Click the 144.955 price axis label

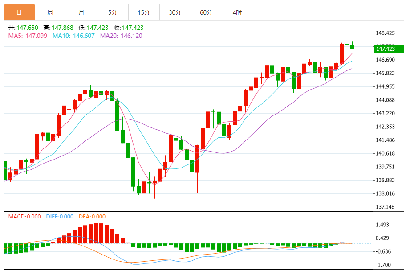(x=385, y=86)
